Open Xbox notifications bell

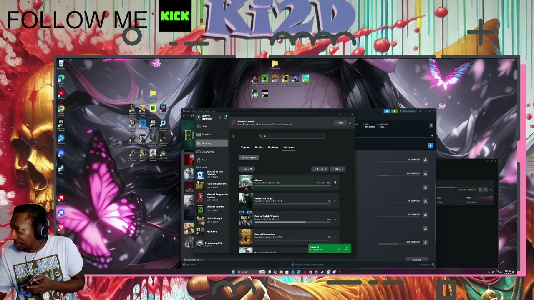point(225,117)
